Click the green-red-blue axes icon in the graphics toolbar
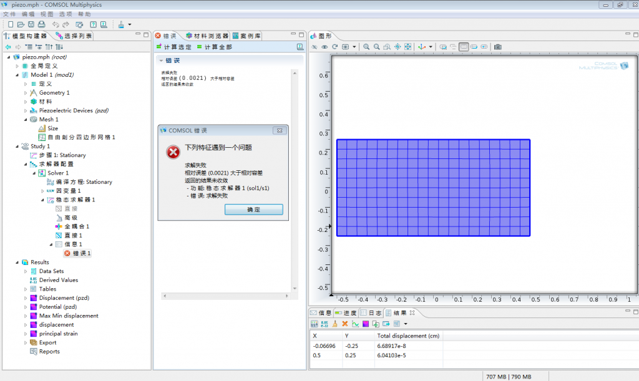This screenshot has height=381, width=639. click(x=422, y=47)
